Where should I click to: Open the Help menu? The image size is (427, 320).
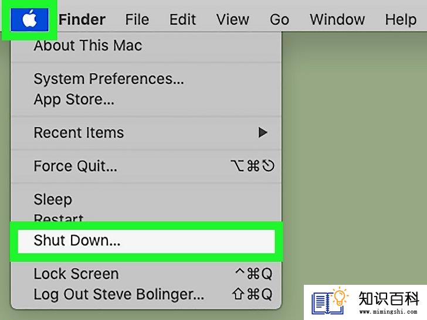tap(401, 19)
